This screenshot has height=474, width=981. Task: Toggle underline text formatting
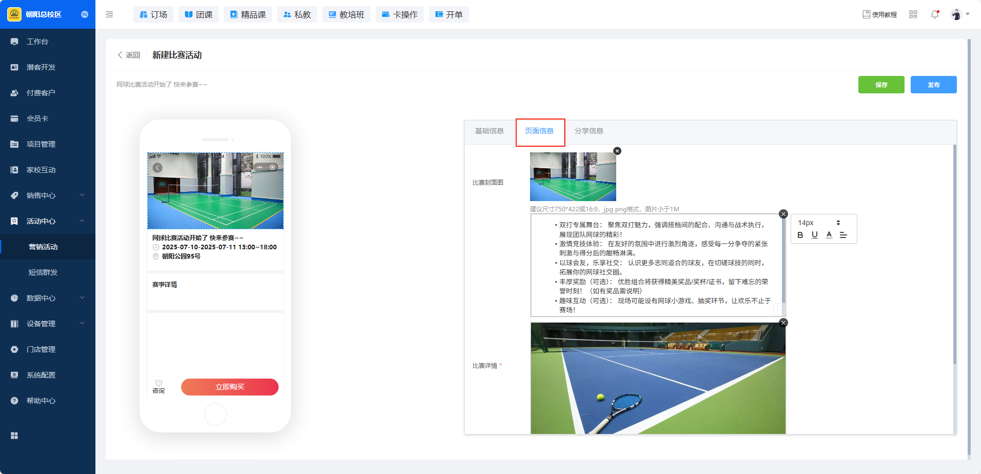(815, 235)
